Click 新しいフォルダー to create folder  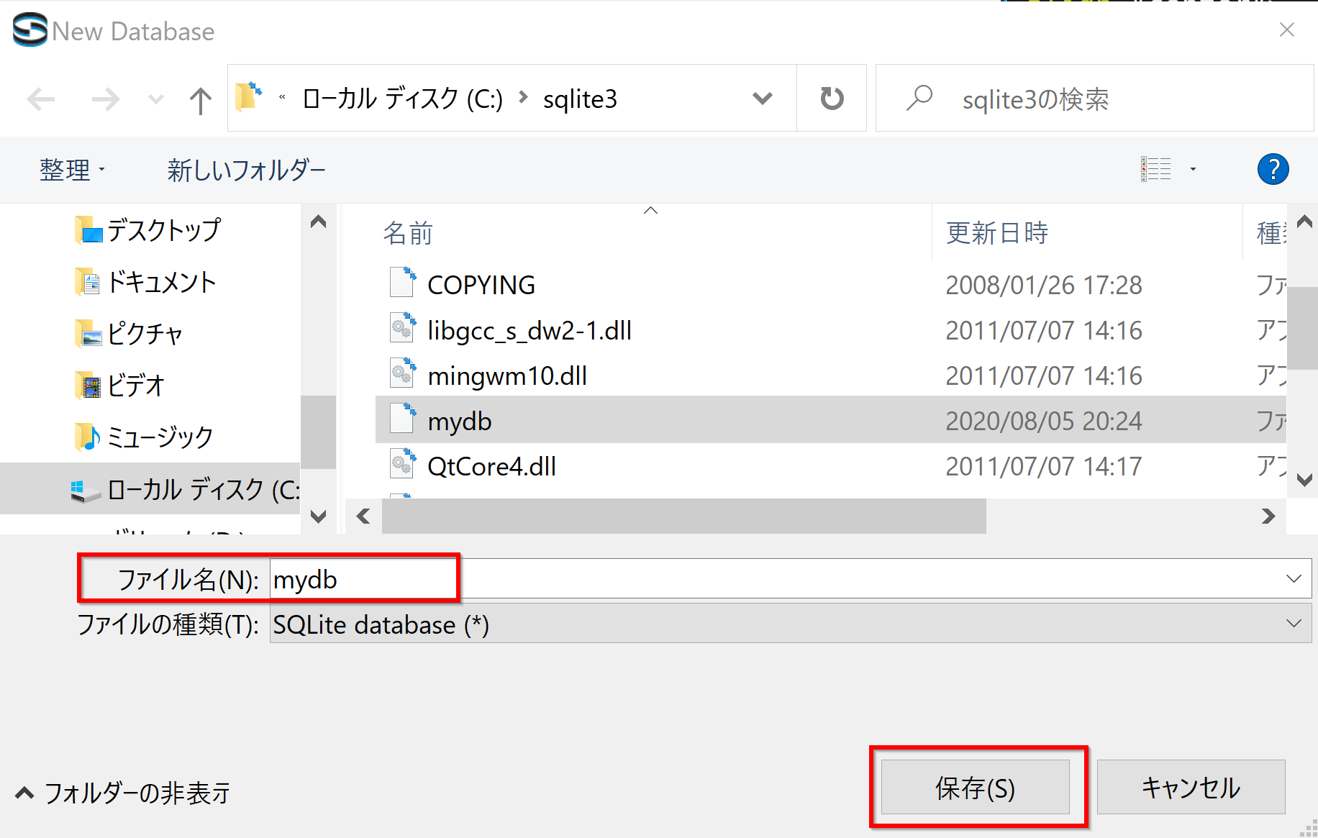(246, 170)
